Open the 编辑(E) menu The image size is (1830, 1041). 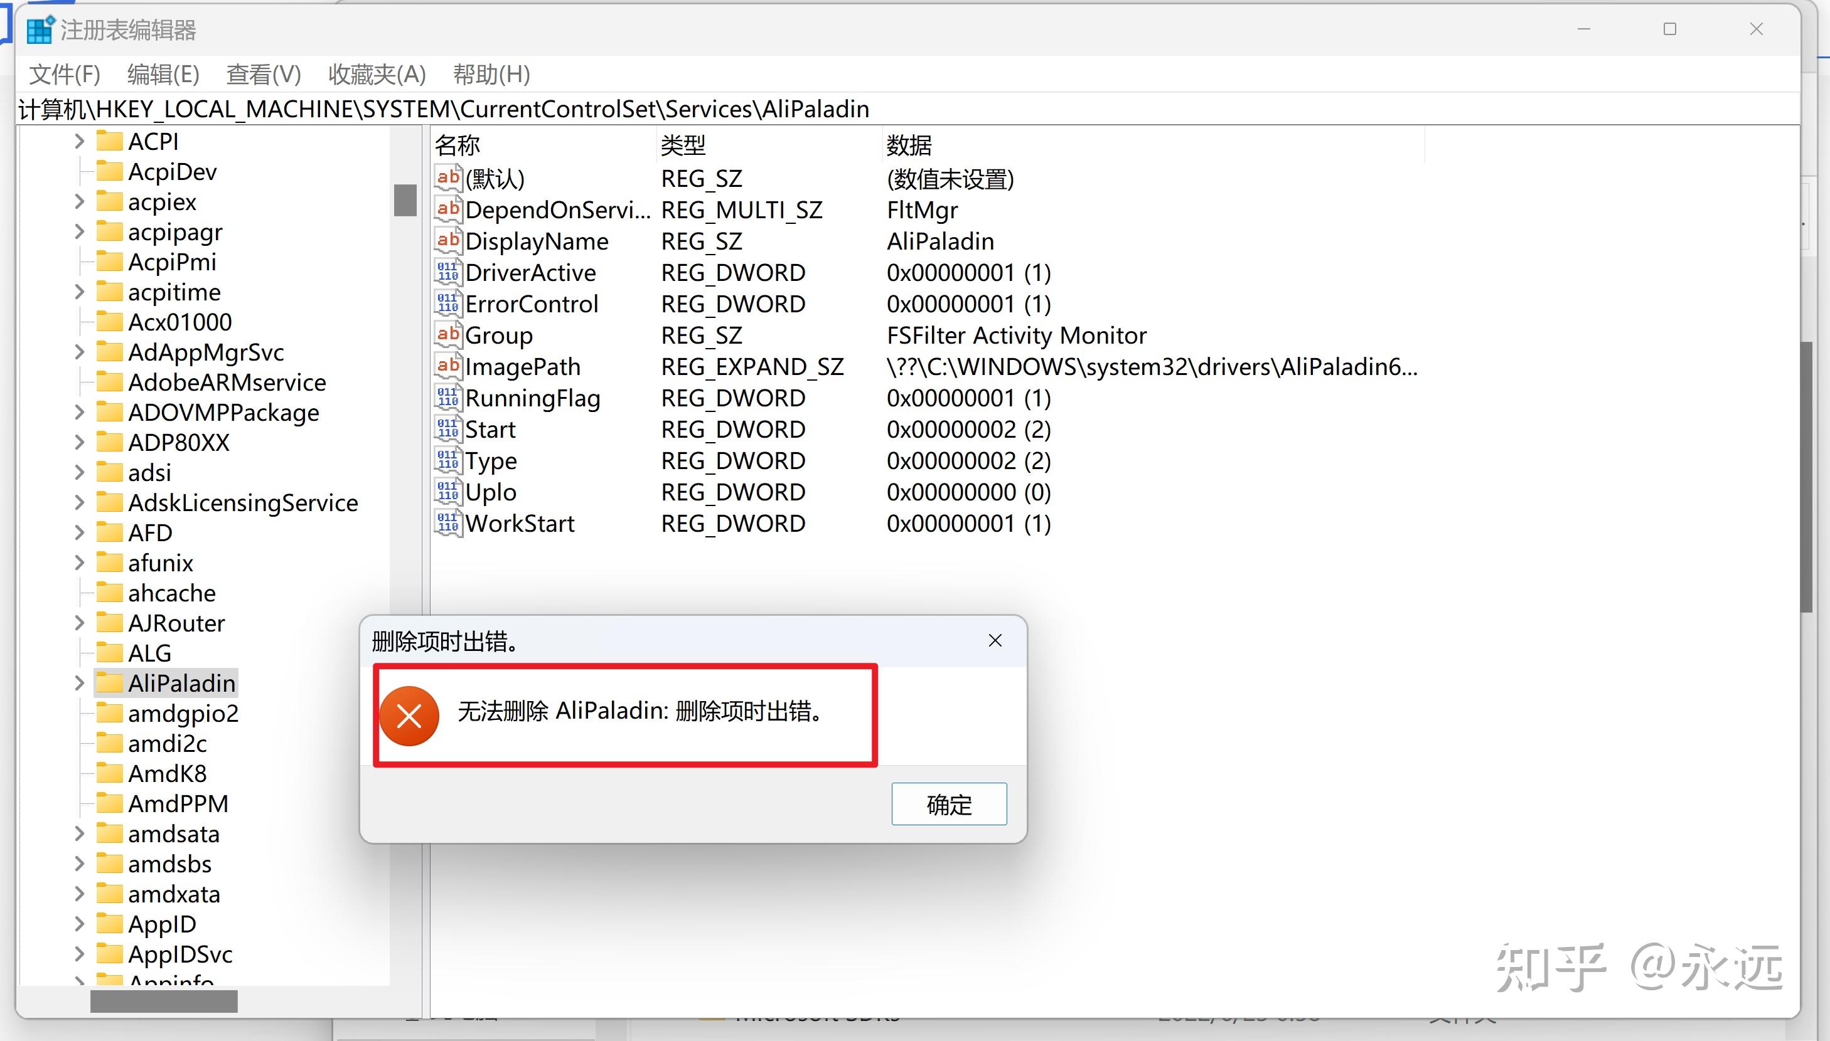click(x=163, y=73)
